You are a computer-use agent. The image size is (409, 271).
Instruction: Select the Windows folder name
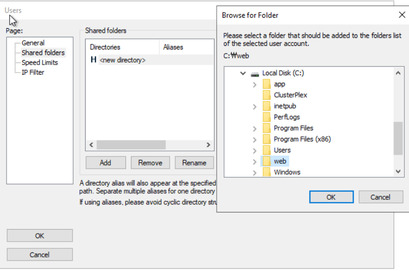pos(287,172)
